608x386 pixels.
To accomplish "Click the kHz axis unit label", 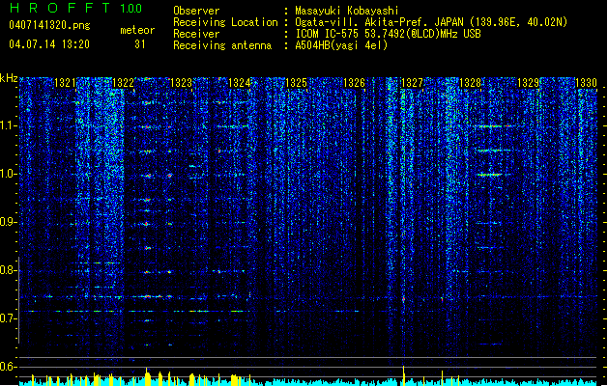I will 9,78.
